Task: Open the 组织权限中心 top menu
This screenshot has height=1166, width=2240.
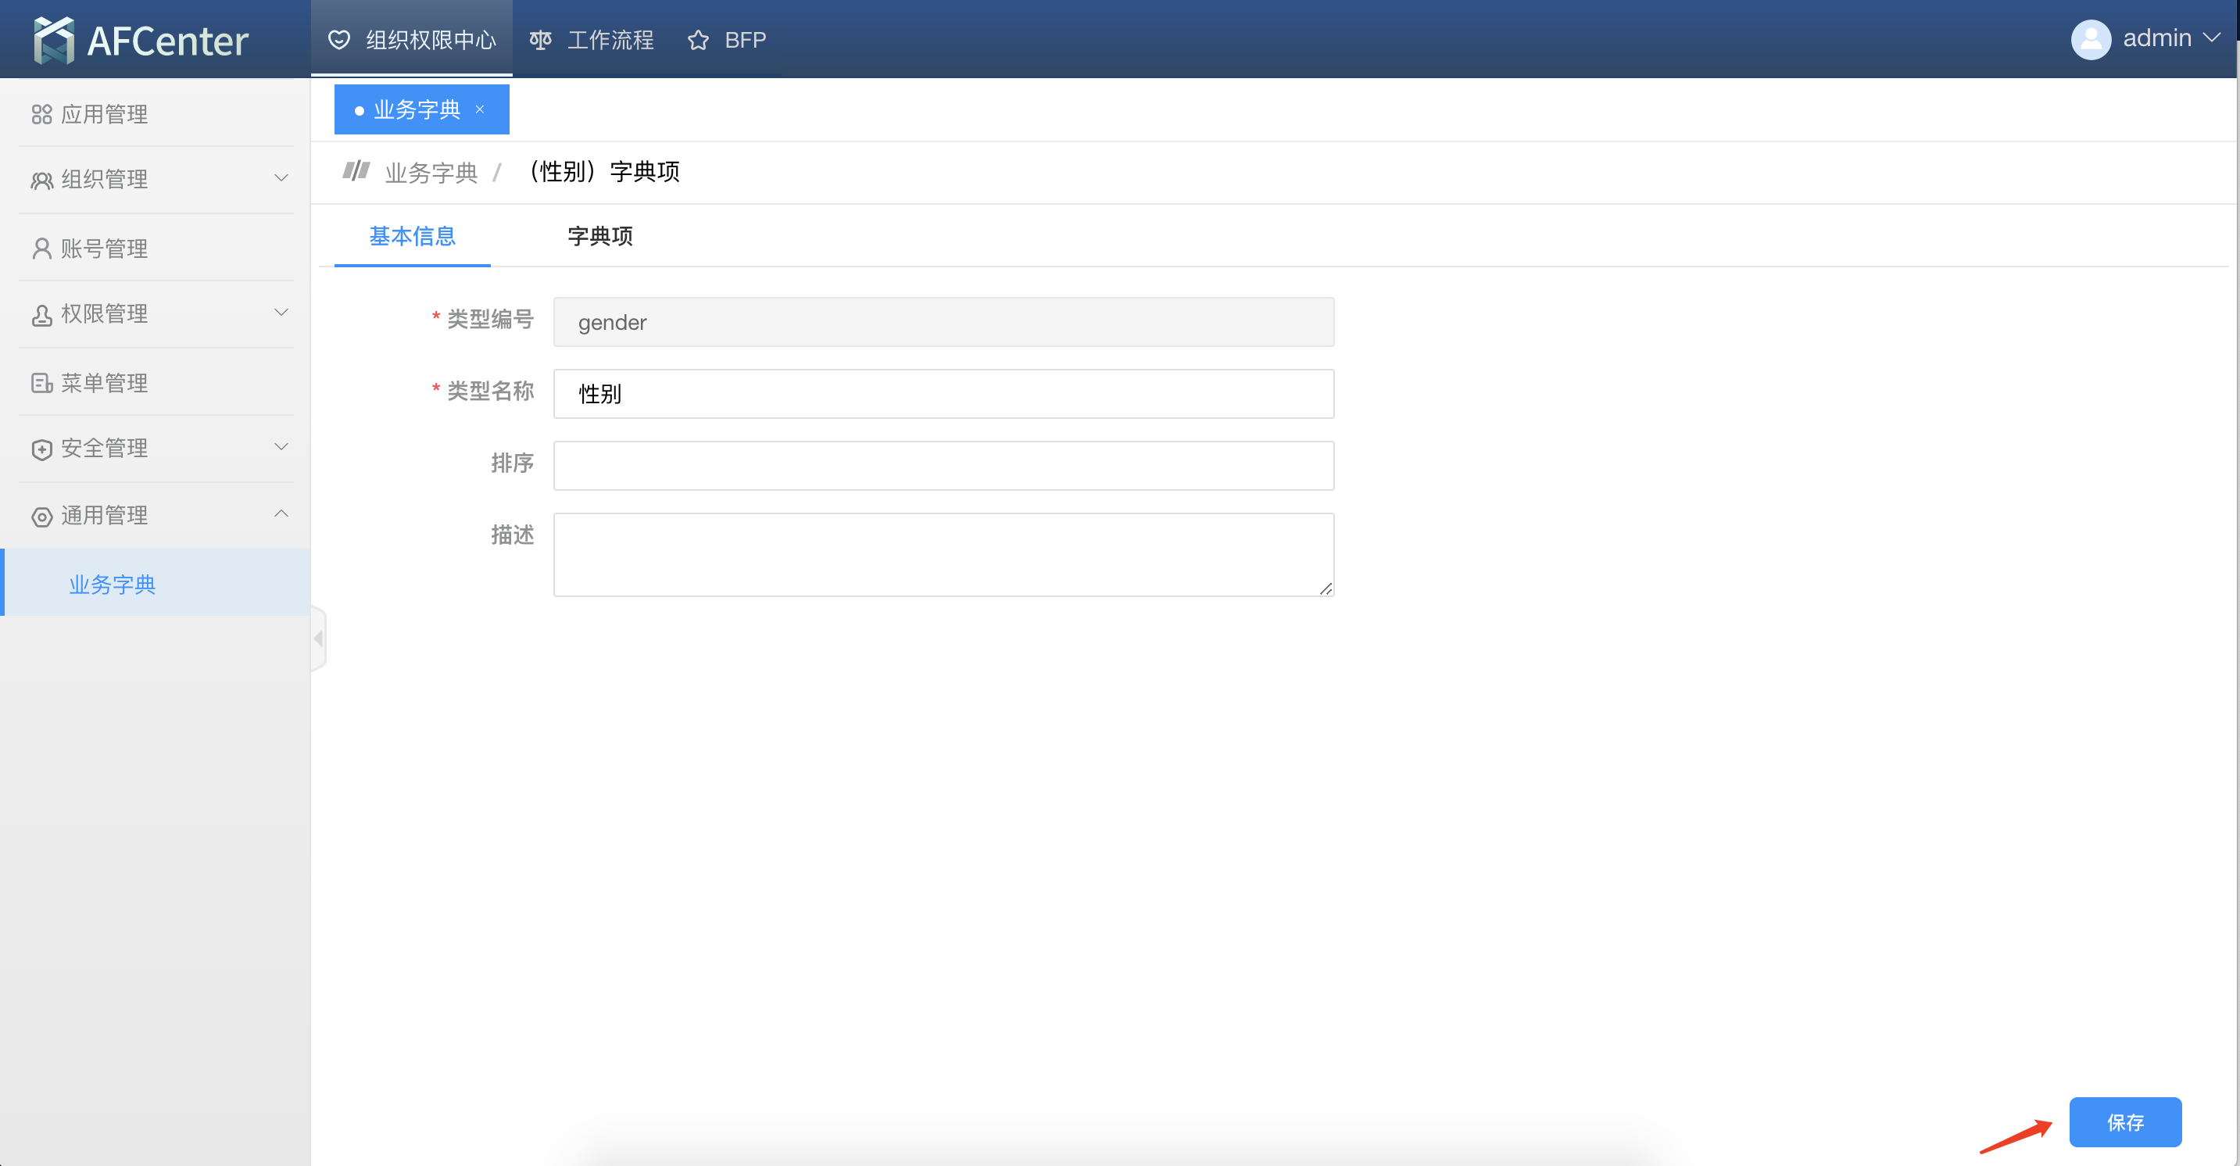Action: [x=411, y=40]
